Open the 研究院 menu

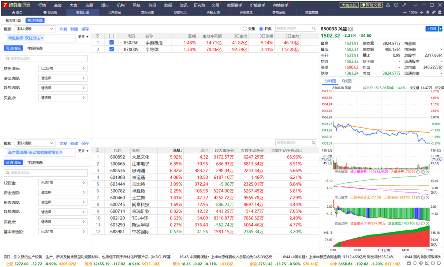coord(199,5)
